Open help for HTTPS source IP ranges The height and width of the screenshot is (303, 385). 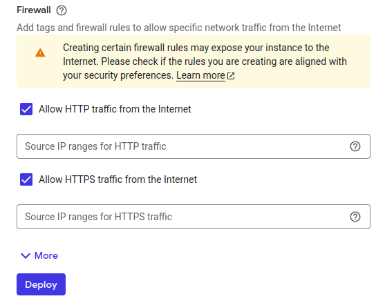click(355, 217)
